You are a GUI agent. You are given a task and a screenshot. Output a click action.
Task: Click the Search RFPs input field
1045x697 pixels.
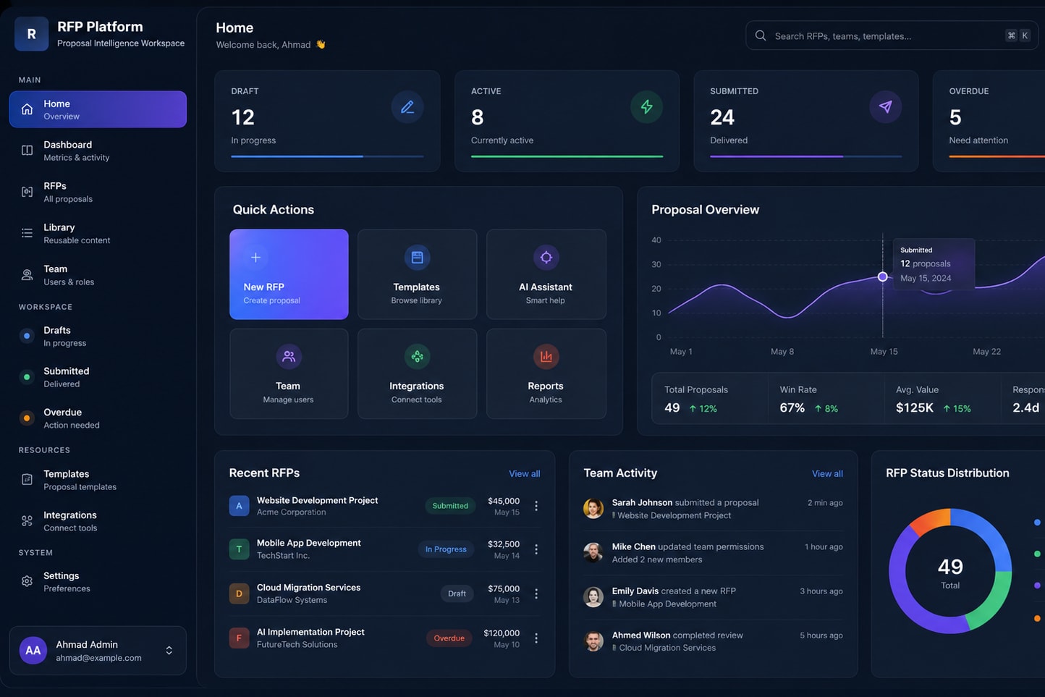[892, 35]
